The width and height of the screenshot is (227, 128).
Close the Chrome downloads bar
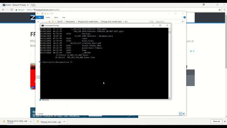coord(225,121)
